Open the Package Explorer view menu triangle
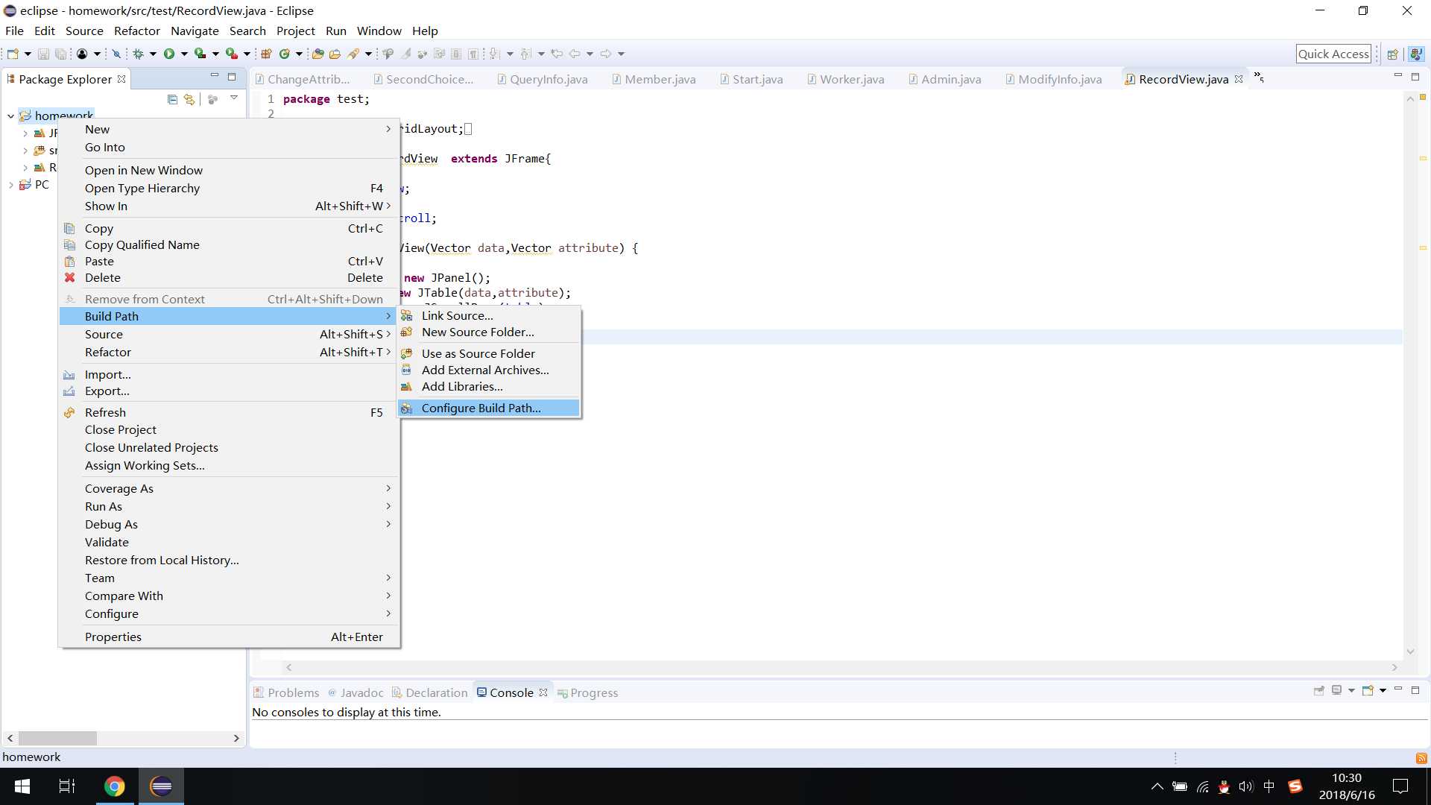The height and width of the screenshot is (805, 1431). 233,98
